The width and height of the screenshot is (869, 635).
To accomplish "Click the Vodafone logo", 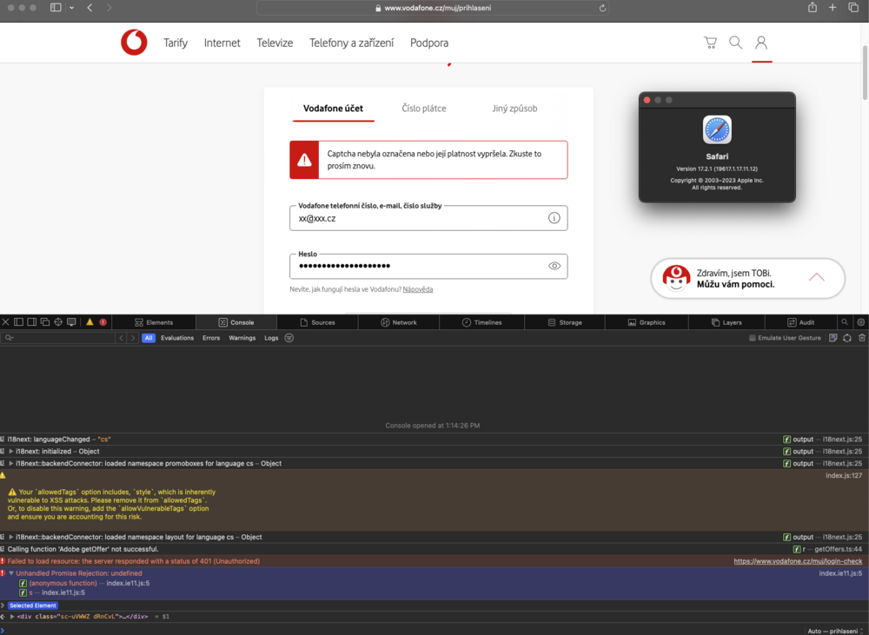I will [x=134, y=43].
